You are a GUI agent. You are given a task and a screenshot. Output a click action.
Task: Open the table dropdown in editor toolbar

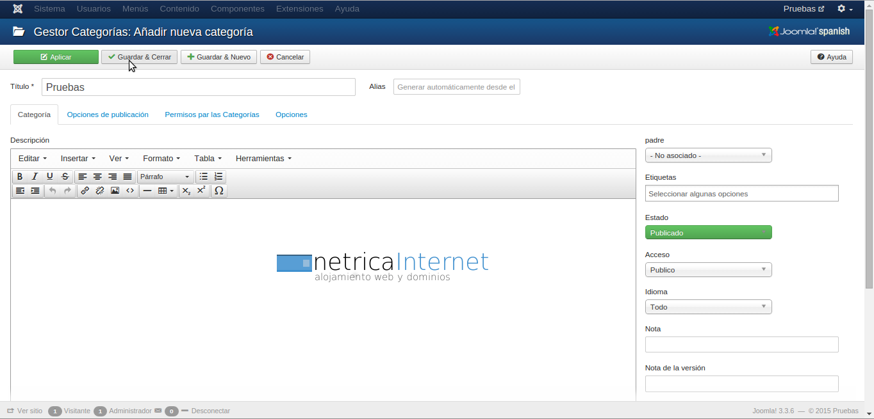pyautogui.click(x=166, y=191)
